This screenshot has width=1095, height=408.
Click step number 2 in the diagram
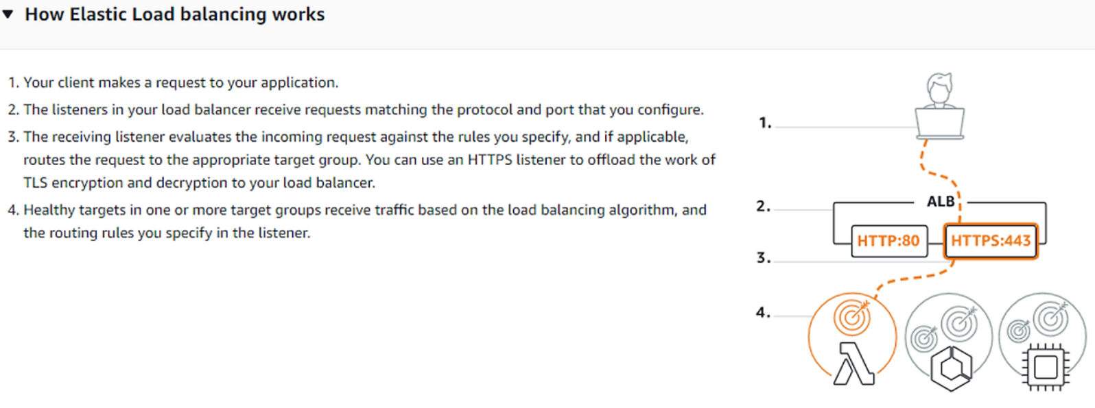763,206
